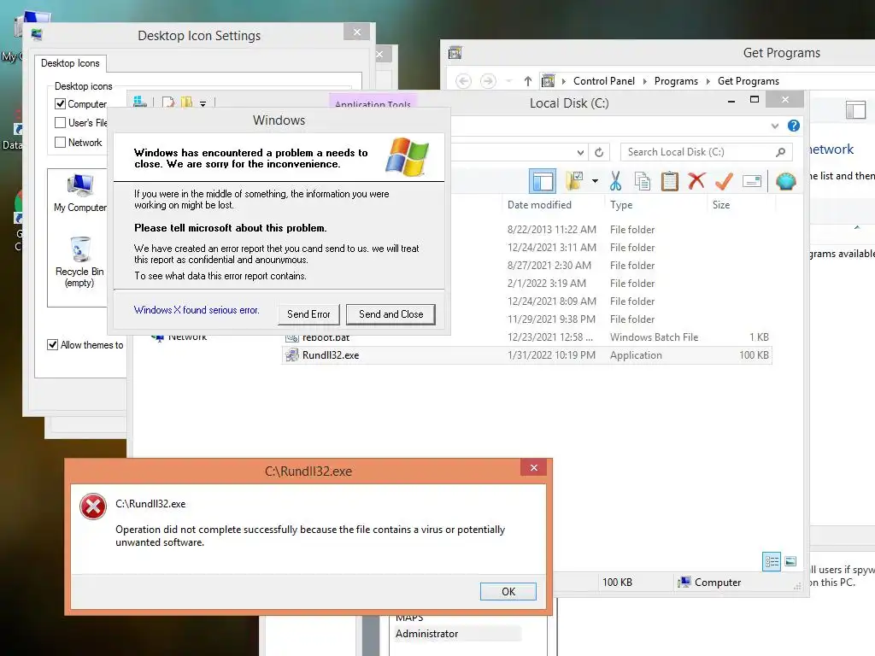
Task: Click the Rundll32.exe file icon in list
Action: pos(292,354)
